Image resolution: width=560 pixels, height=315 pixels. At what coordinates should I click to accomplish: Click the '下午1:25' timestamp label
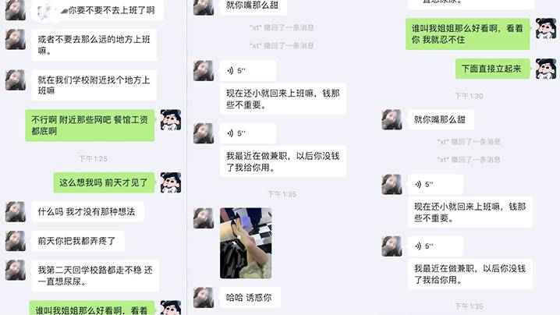(94, 158)
